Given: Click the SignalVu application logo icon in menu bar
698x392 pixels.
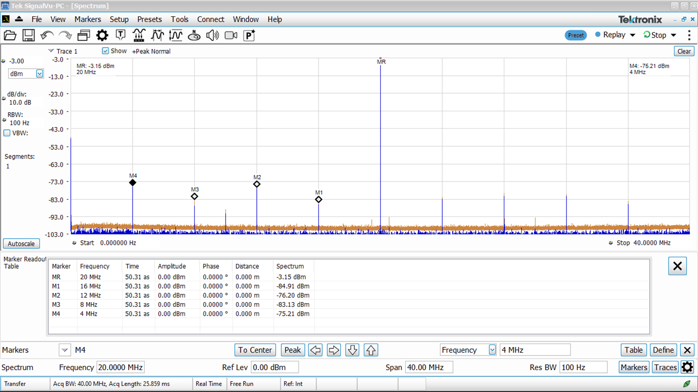Looking at the screenshot, I should click(6, 19).
